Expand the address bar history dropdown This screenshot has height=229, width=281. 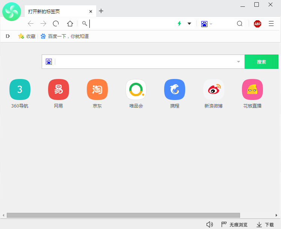coord(189,23)
